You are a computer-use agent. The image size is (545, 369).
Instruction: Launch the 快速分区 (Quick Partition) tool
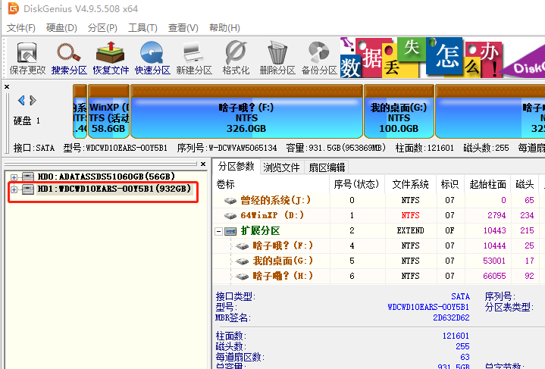tap(152, 58)
